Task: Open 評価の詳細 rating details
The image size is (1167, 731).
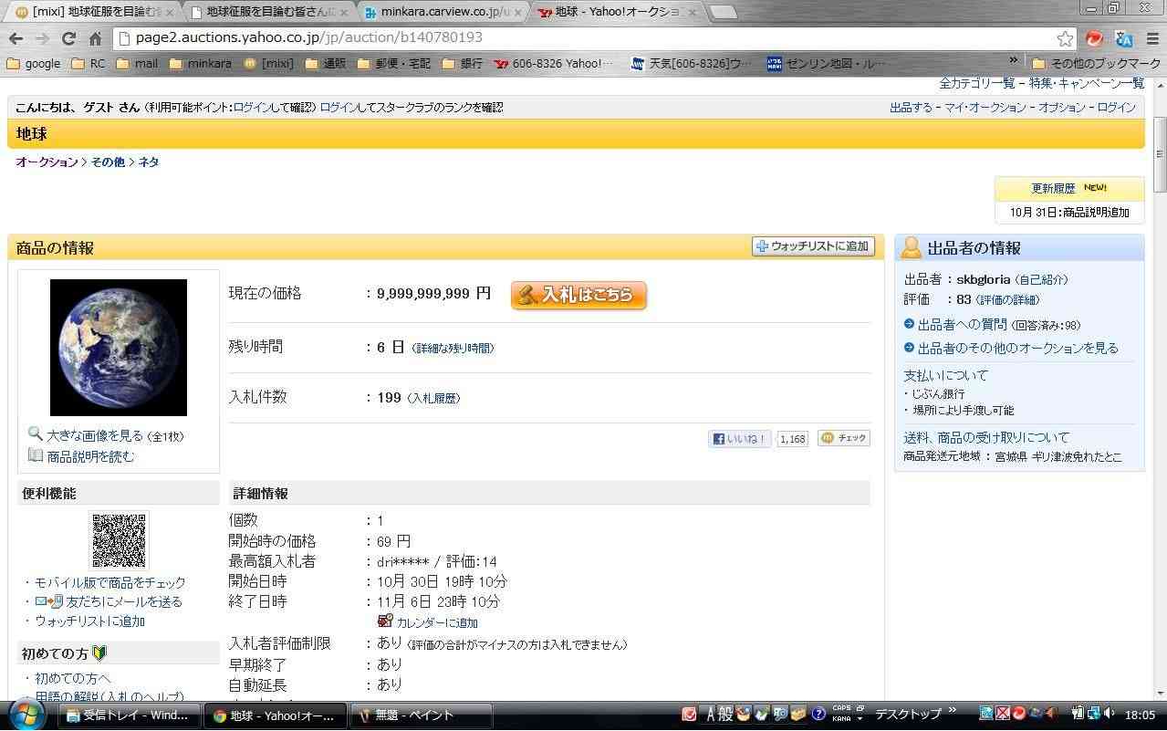Action: (1007, 300)
